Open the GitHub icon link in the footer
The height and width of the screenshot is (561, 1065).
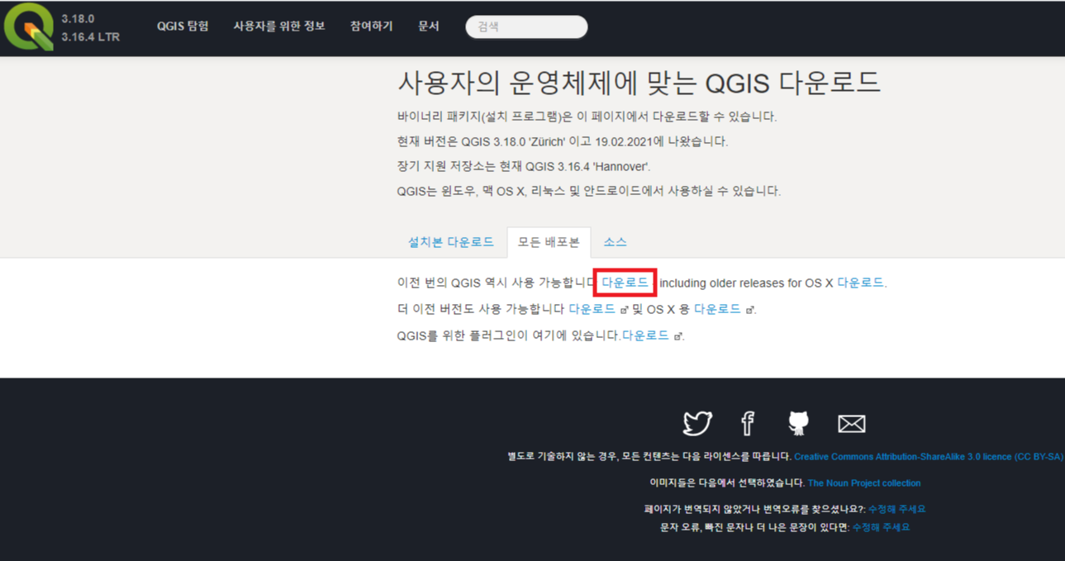coord(798,423)
